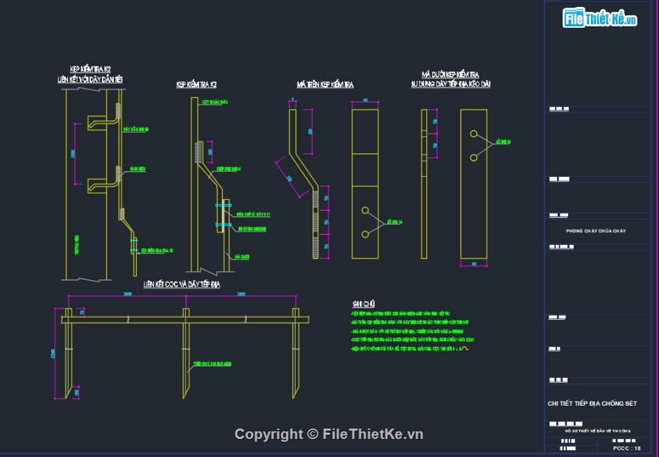Image resolution: width=659 pixels, height=457 pixels.
Task: Click 'LỖ ĐK 14' label on MÁ TRÊN plate
Action: pos(395,222)
